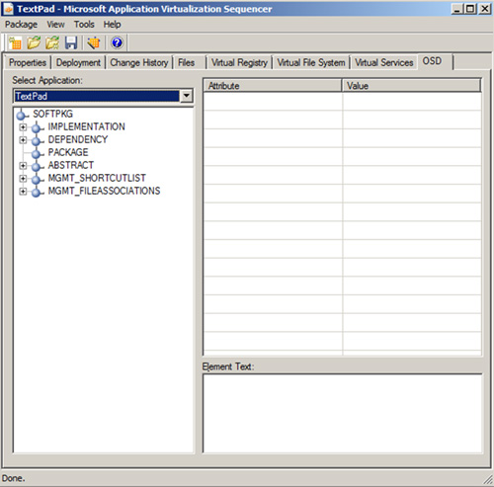The image size is (494, 487).
Task: Switch to the Change History tab
Action: (x=138, y=62)
